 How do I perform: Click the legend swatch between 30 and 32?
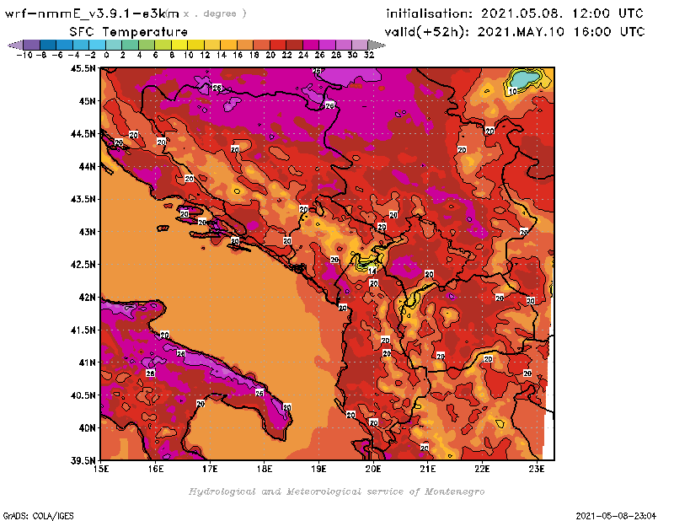coord(360,45)
